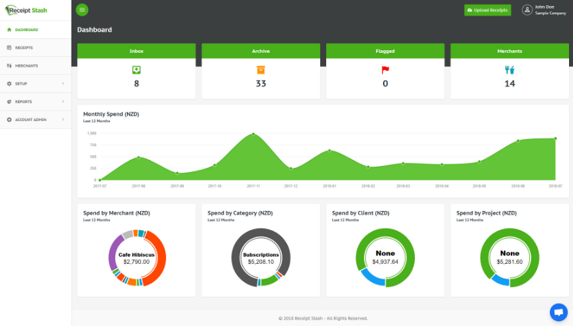This screenshot has height=326, width=573.
Task: Click the John Doe user avatar icon
Action: (x=527, y=10)
